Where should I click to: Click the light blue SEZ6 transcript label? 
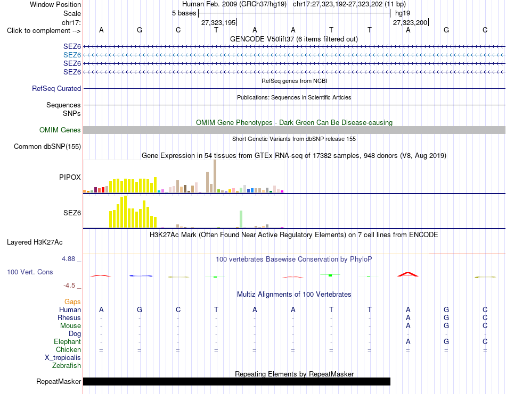[72, 55]
